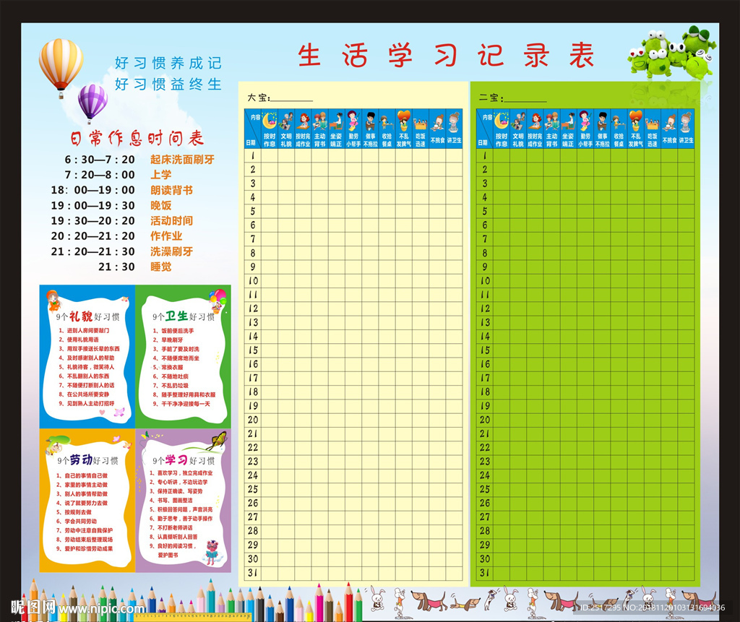
Task: Click the 饭前便后洗手 habit line
Action: 173,331
